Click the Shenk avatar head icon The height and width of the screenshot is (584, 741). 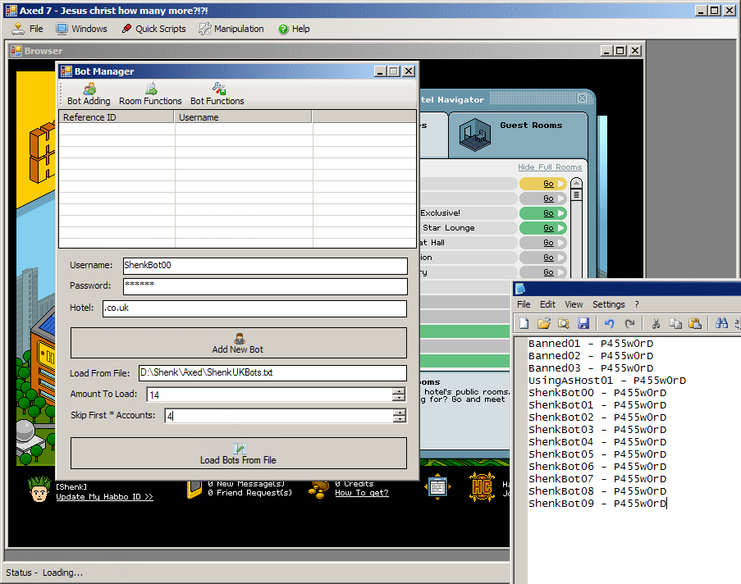coord(39,490)
